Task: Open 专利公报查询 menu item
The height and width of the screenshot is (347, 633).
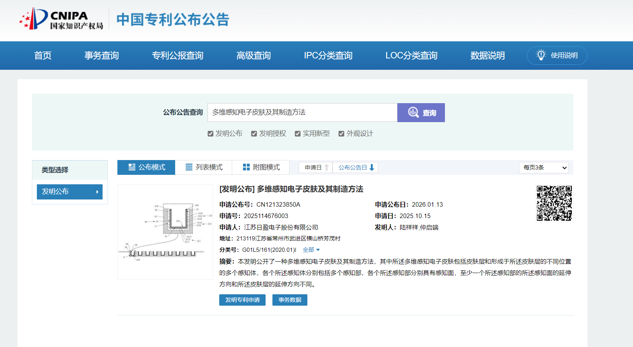Action: click(x=177, y=55)
